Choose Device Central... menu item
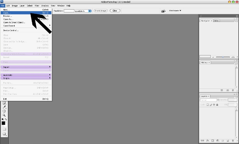Viewport: 239px width, 144px height. coord(26,30)
